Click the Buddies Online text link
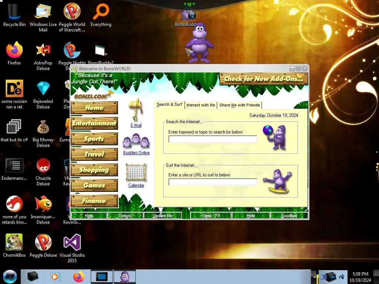The height and width of the screenshot is (284, 379). tap(136, 153)
